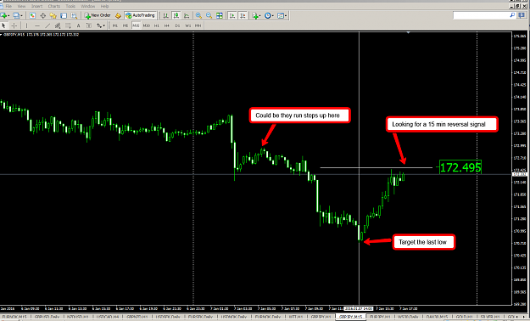
Task: Open the Tools menu
Action: point(70,6)
